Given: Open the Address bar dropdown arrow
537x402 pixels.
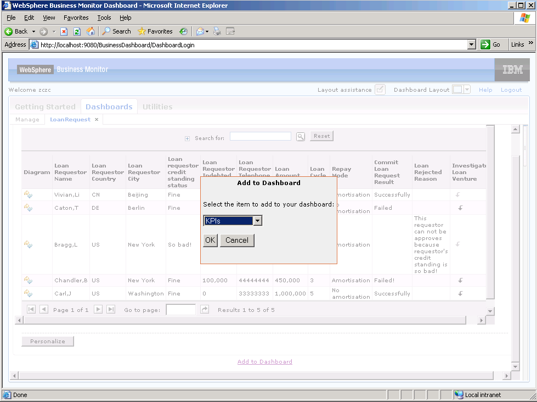Looking at the screenshot, I should (x=472, y=44).
